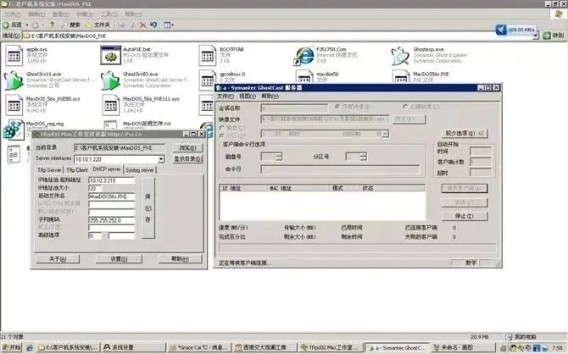568x354 pixels.
Task: Click the blue Undo toolbar icon
Action: coord(153,25)
